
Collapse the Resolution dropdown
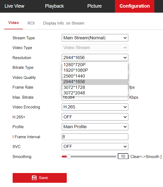tap(95, 58)
